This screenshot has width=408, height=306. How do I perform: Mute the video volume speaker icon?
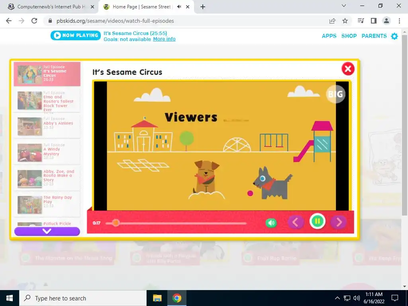click(271, 223)
